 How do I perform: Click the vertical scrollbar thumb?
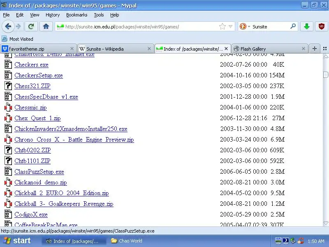point(326,75)
